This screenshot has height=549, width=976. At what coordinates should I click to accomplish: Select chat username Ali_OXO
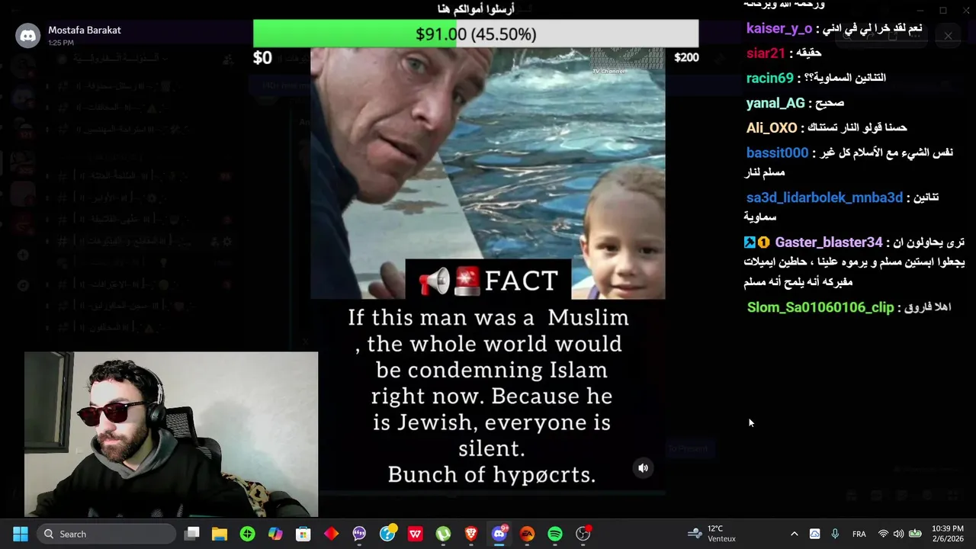pyautogui.click(x=772, y=128)
